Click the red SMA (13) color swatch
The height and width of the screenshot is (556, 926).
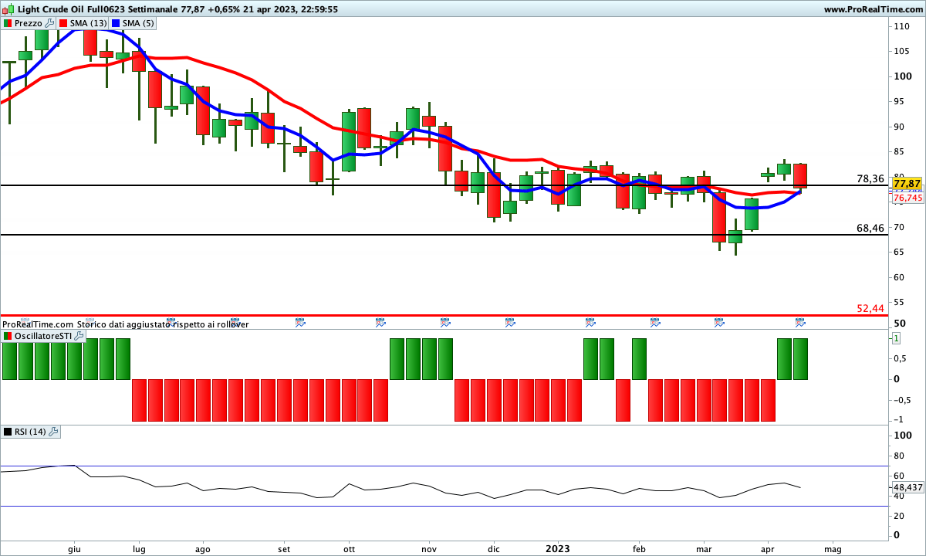(x=64, y=23)
